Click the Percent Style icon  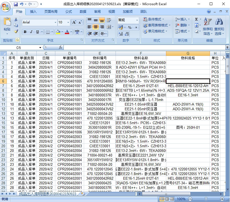[130, 27]
